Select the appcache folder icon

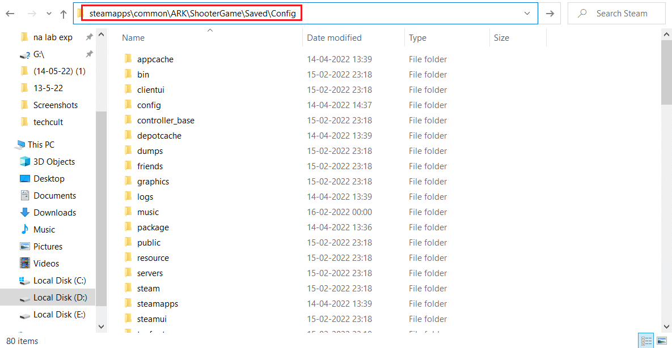coord(128,59)
